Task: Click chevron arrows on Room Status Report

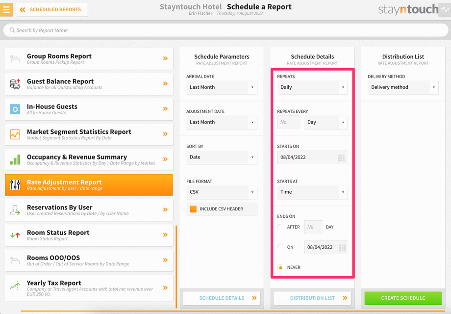Action: click(x=165, y=235)
